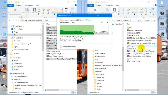Select Plugins folder in Collectors tree
The image size is (168, 95).
(x=99, y=86)
